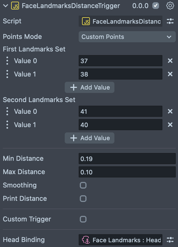The image size is (178, 247).
Task: Open the component settings gear icon
Action: click(x=170, y=6)
